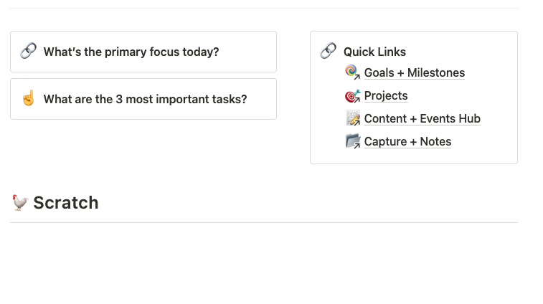Click the target icon beside Projects

click(x=352, y=95)
